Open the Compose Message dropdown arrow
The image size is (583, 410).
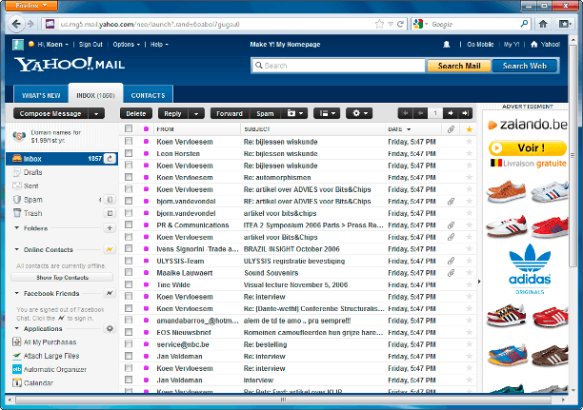point(96,113)
